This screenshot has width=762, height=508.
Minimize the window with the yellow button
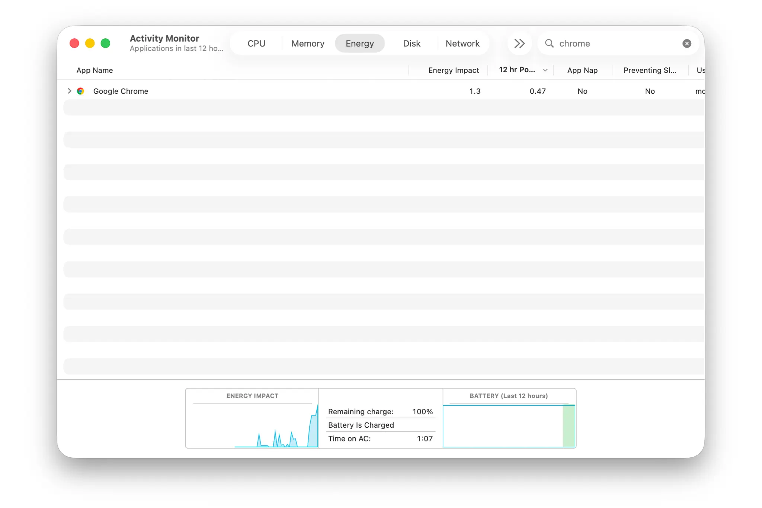coord(90,44)
